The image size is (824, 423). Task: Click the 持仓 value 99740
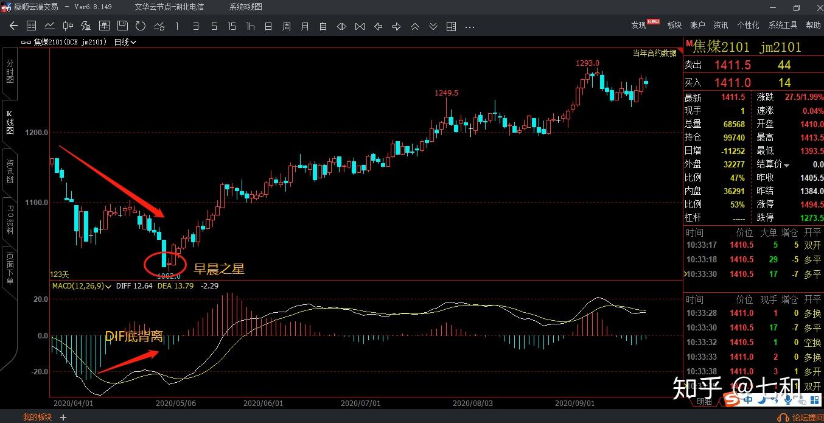pos(734,138)
